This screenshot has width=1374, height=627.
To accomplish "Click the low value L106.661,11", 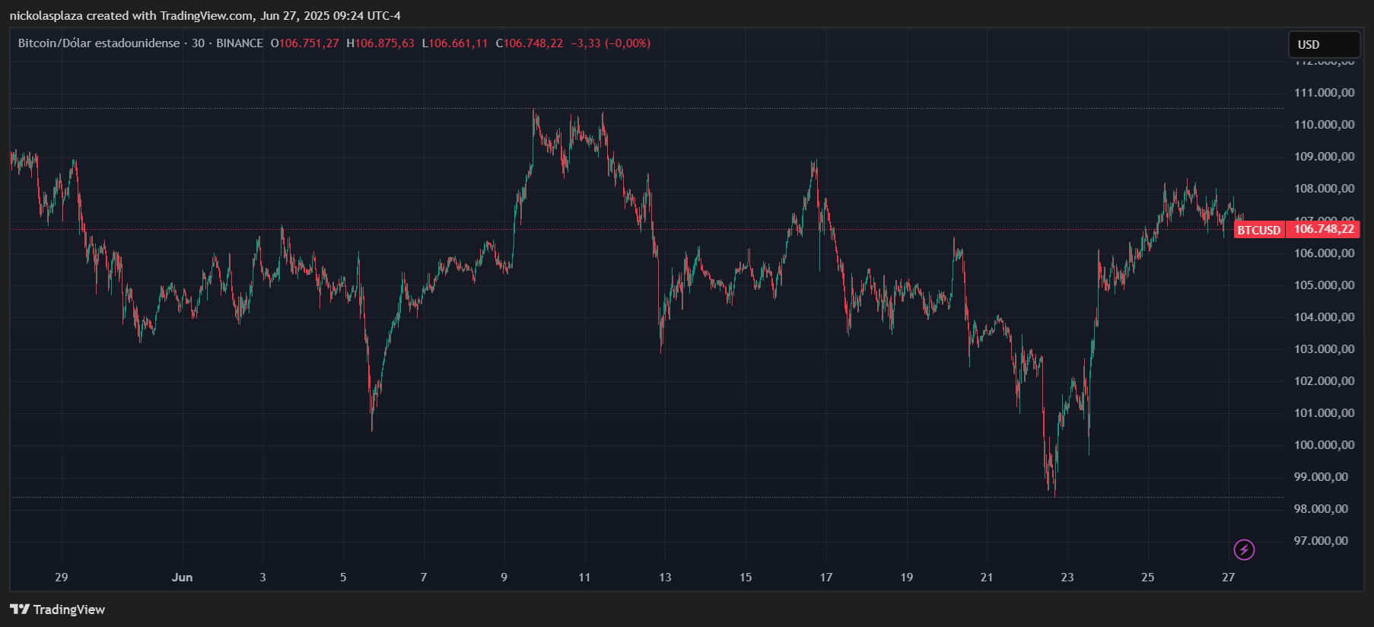I will 455,43.
